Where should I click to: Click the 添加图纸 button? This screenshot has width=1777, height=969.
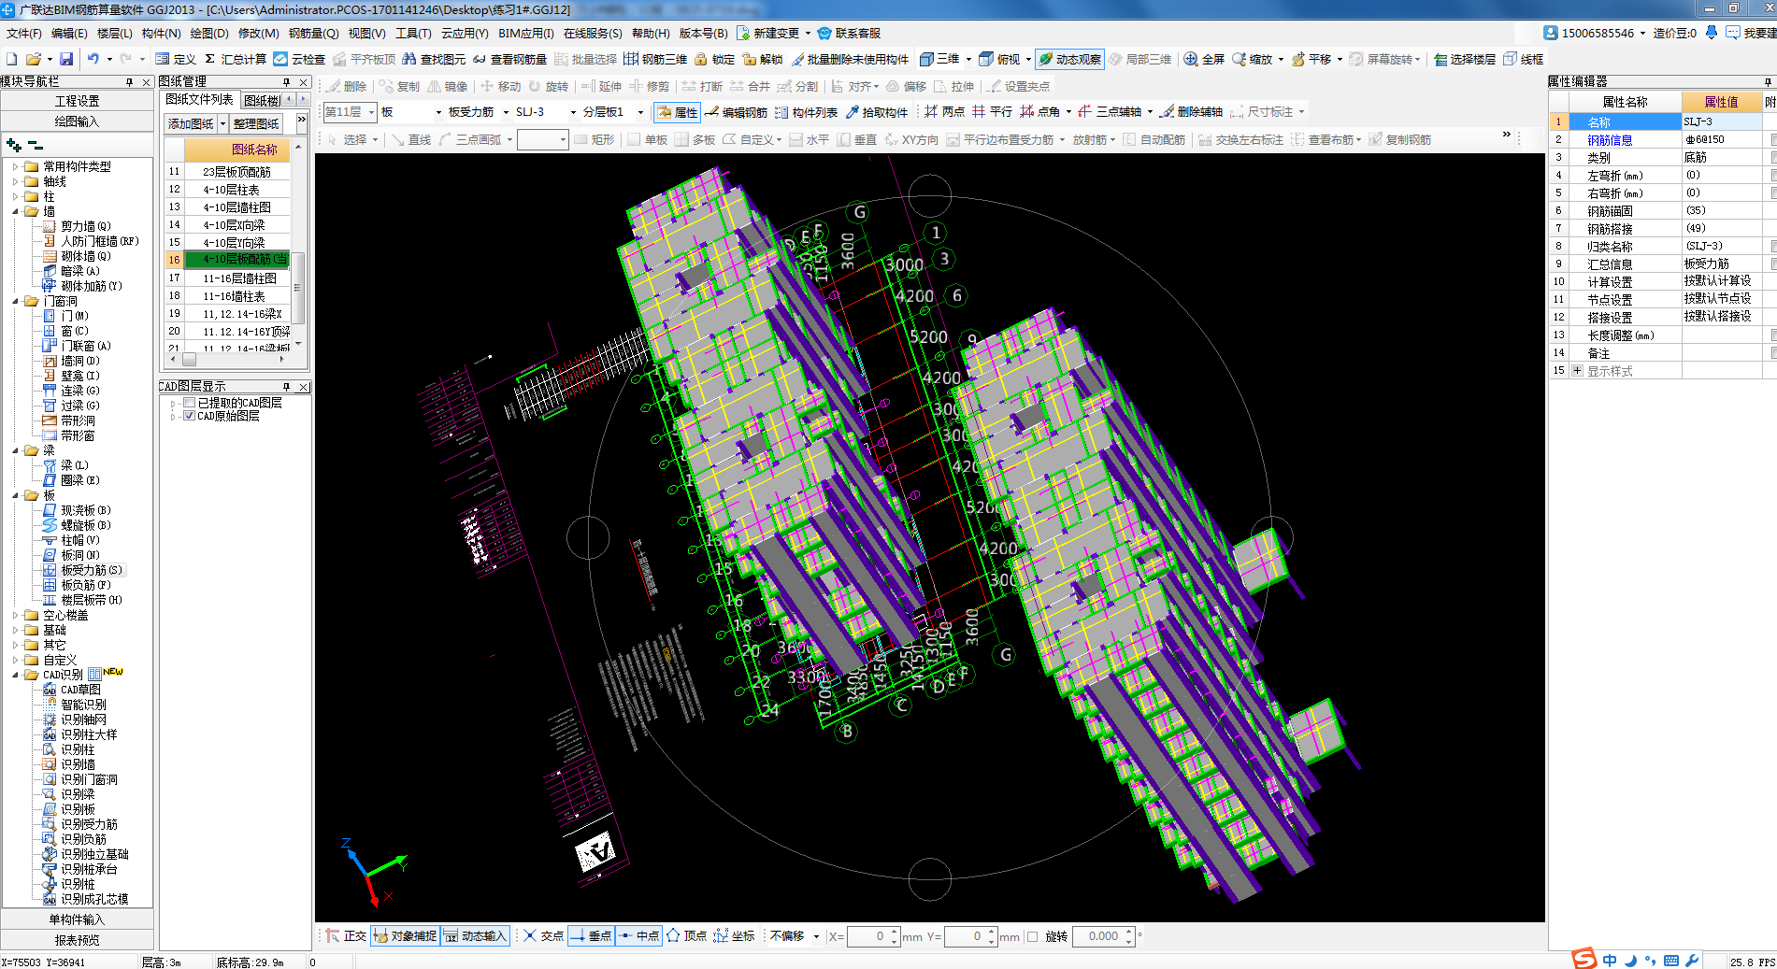point(191,123)
